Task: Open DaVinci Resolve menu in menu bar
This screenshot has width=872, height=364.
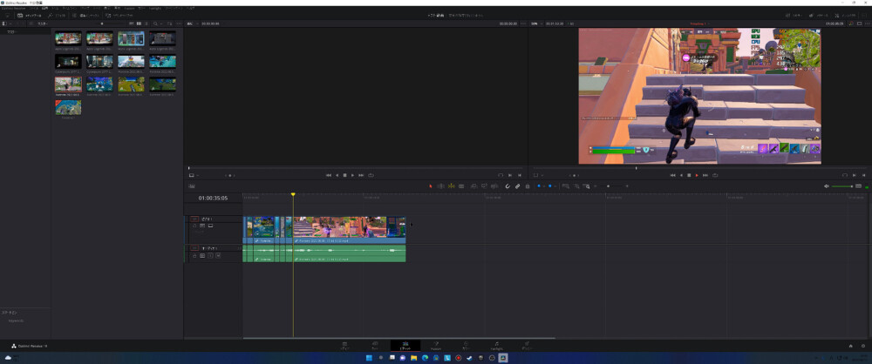Action: (x=13, y=9)
